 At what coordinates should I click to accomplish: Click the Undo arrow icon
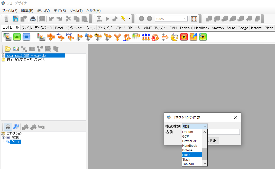click(x=51, y=19)
